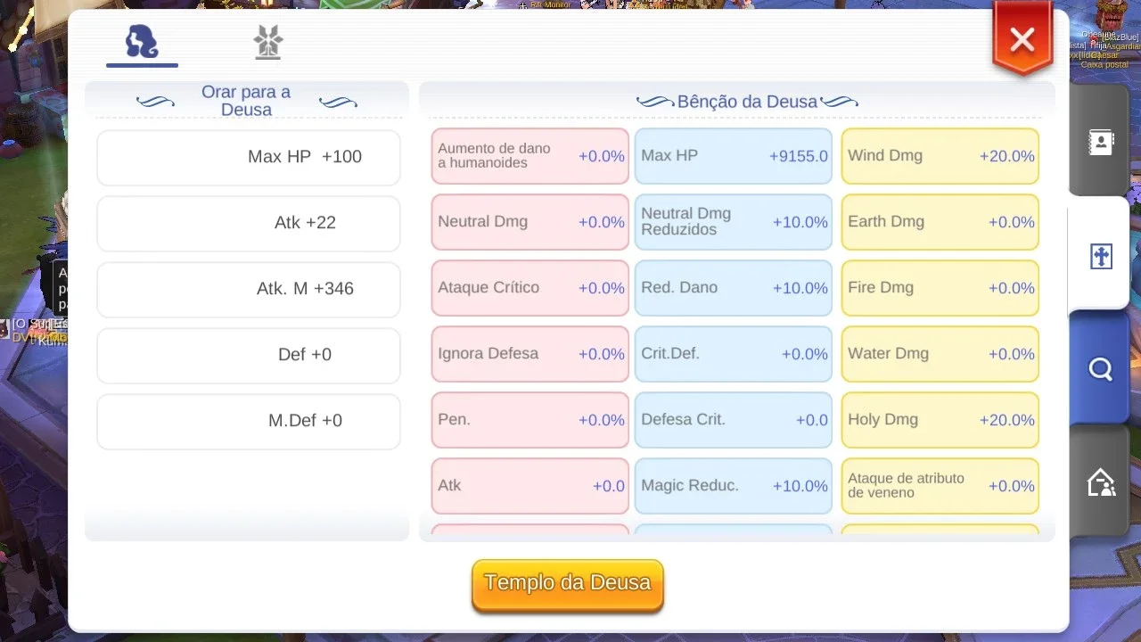Tap the Templo da Deusa button
This screenshot has height=642, width=1141.
pos(568,584)
